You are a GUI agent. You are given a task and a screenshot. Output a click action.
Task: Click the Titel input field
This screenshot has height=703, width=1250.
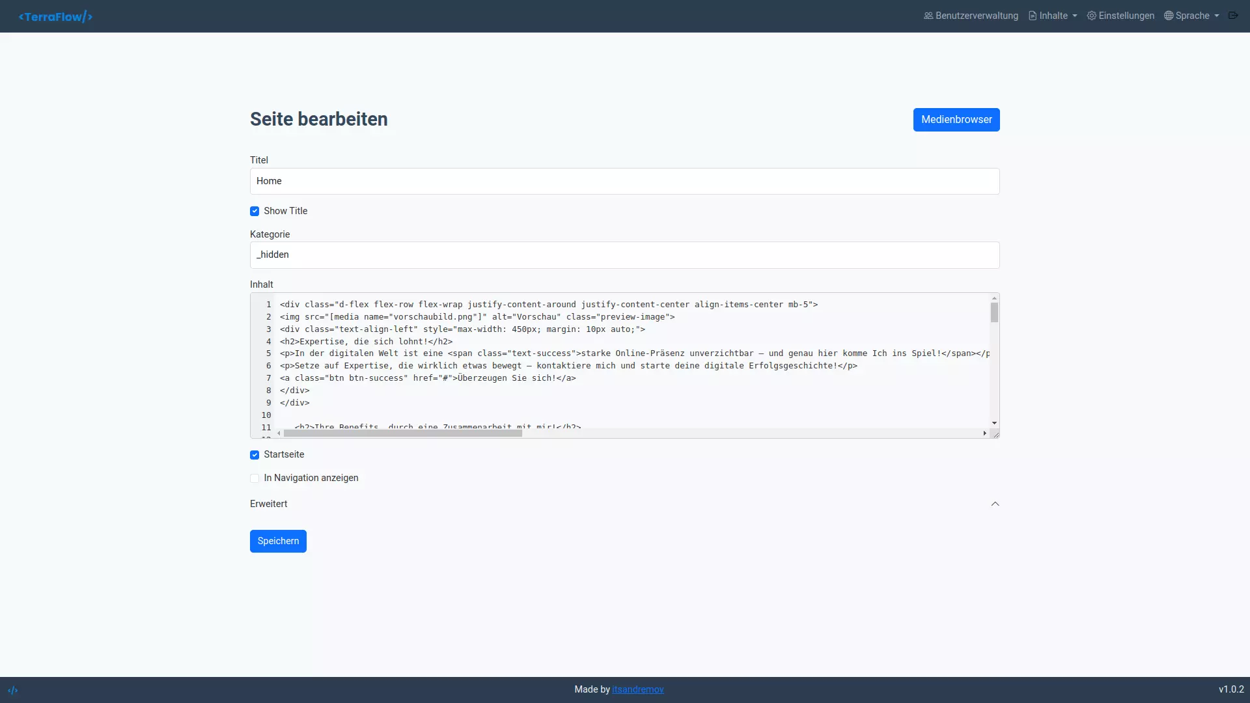tap(625, 181)
